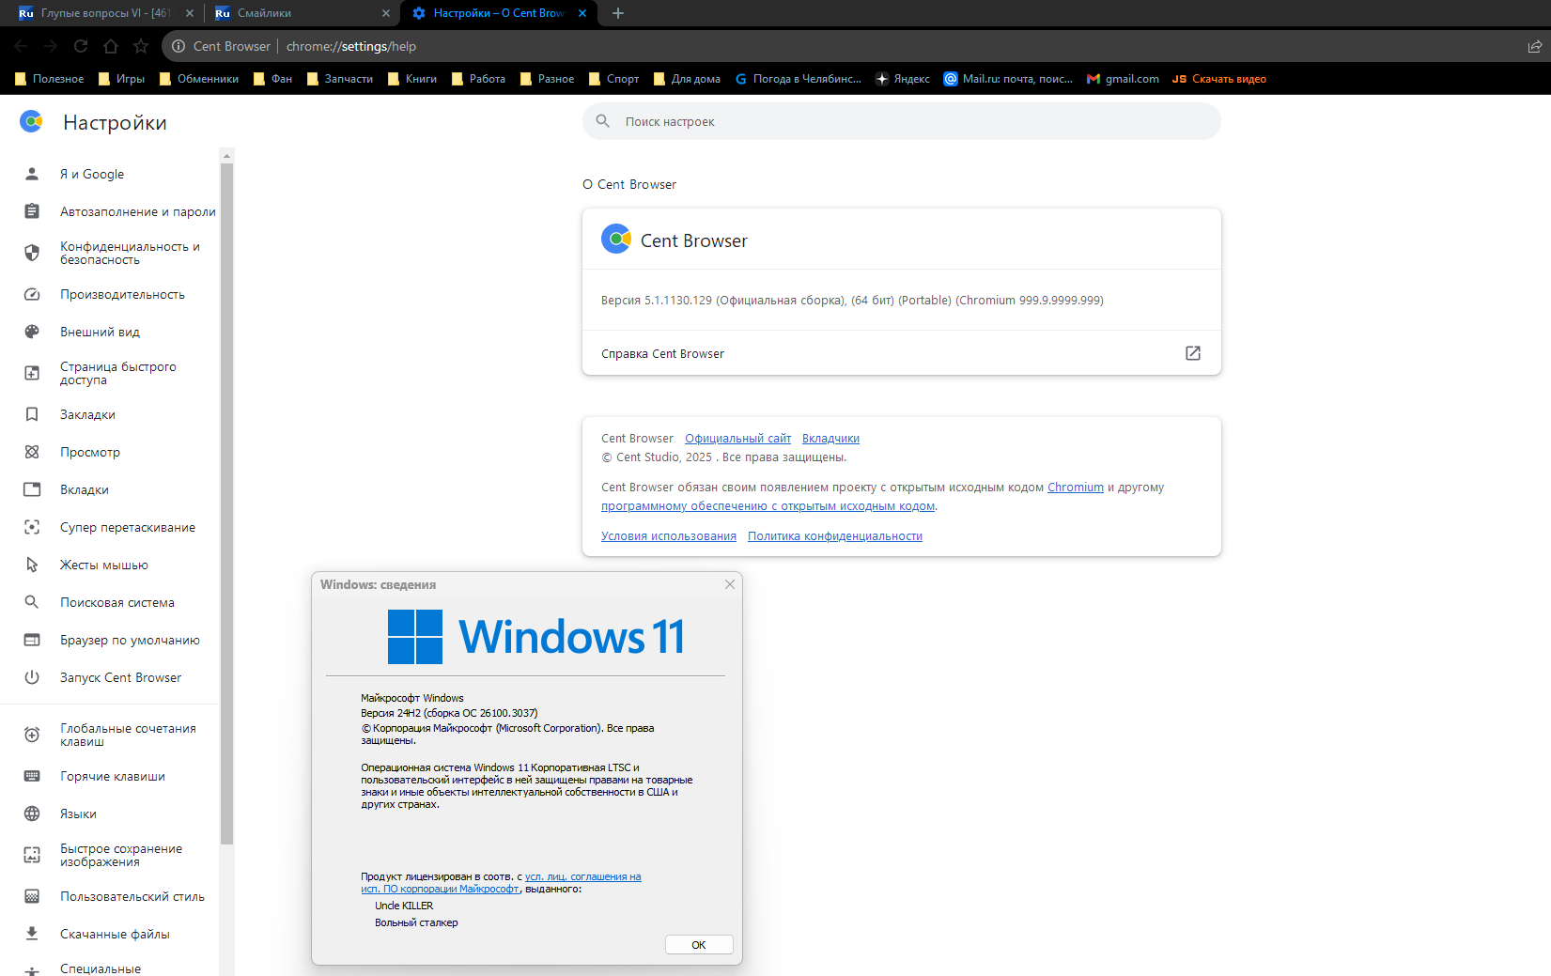Screen dimensions: 1551x976
Task: Follow the 'Вкладчики' link
Action: tap(830, 439)
